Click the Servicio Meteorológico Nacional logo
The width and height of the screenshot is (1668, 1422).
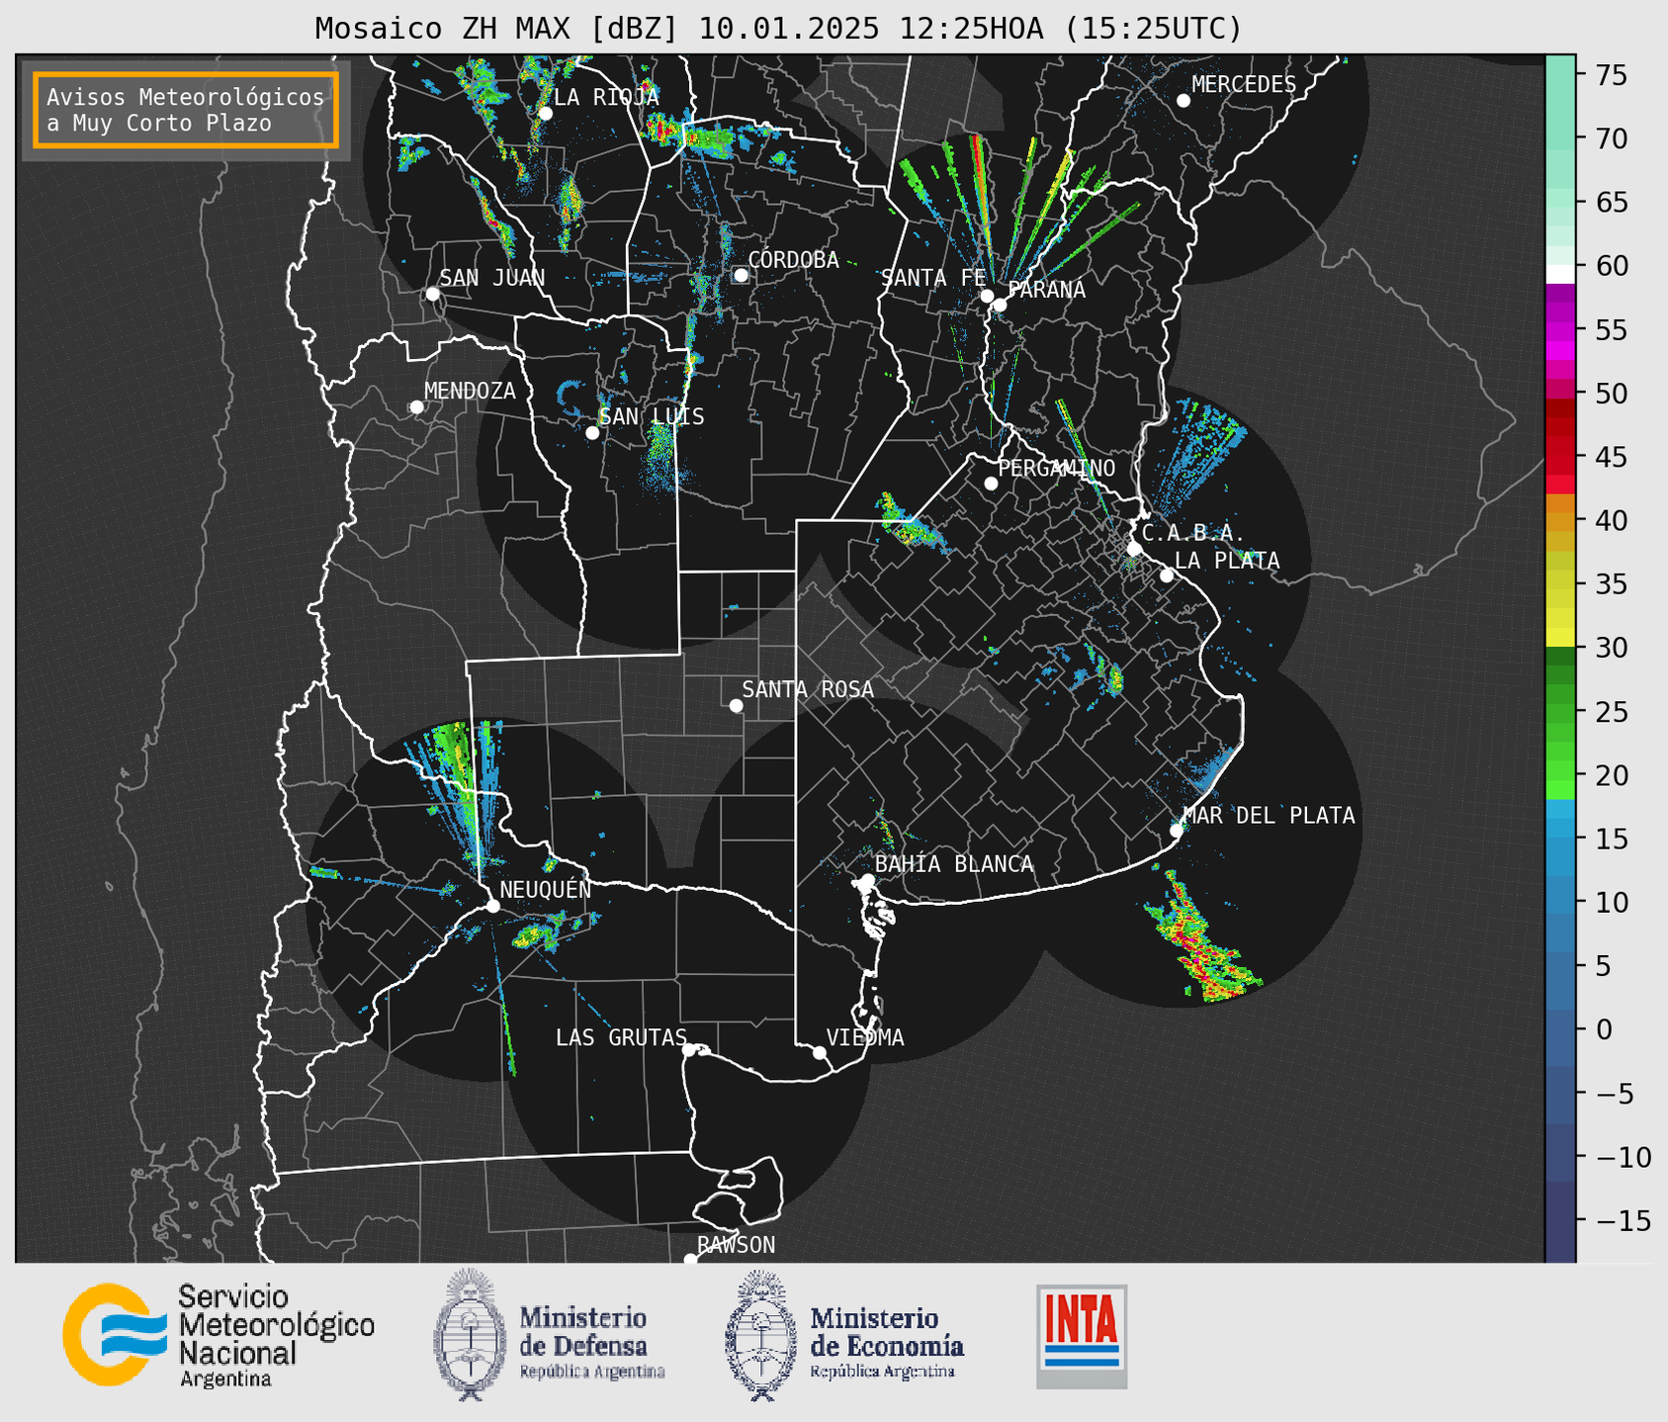click(x=219, y=1335)
